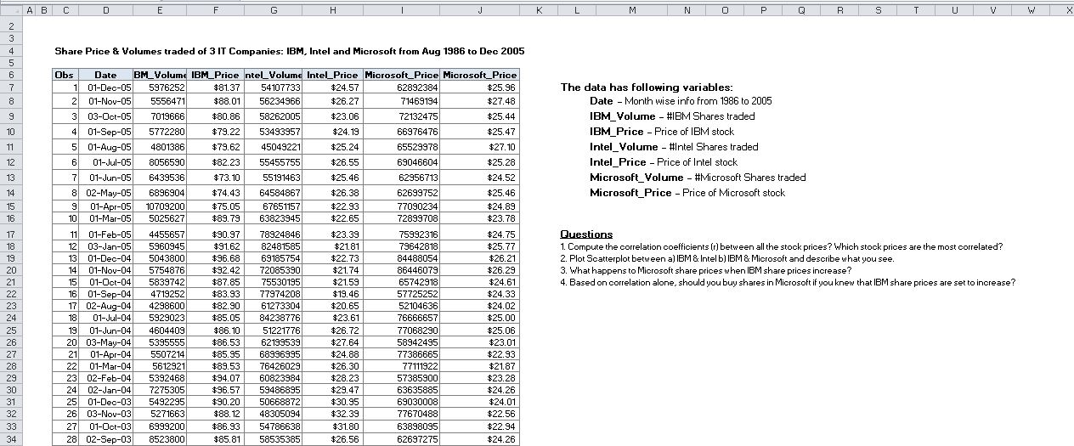Click the 'Microsoft_Price – Price of Microsoft stock' line
Viewport: 1074px width, 446px height.
click(x=687, y=193)
